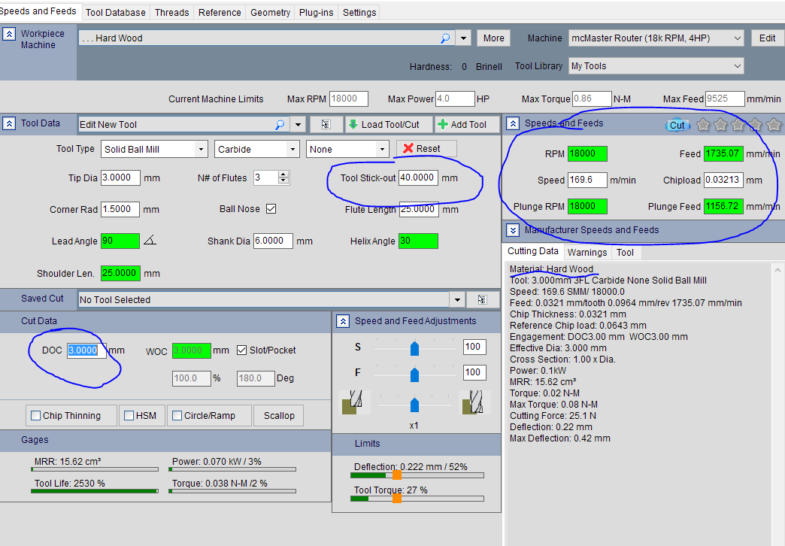Click the first rating star
The height and width of the screenshot is (546, 785).
click(704, 125)
